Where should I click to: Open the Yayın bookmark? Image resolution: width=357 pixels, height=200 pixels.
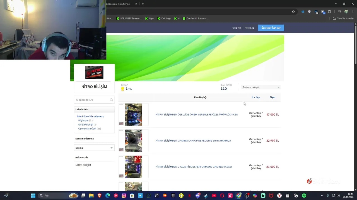(150, 19)
